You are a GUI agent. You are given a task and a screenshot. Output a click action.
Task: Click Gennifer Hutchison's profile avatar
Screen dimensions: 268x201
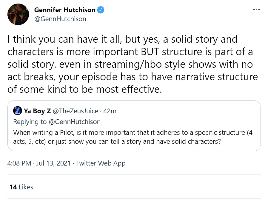click(18, 14)
